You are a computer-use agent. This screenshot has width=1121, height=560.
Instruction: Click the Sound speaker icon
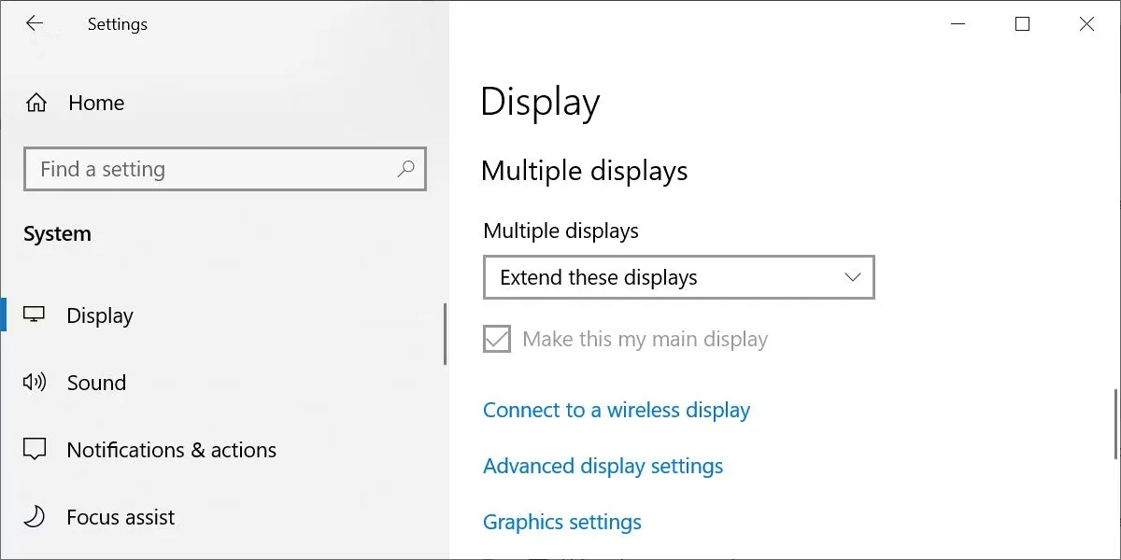point(35,382)
